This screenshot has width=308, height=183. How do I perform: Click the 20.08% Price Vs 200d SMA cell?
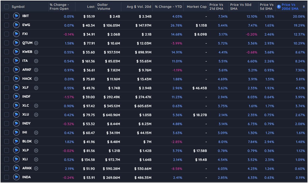pyautogui.click(x=299, y=17)
